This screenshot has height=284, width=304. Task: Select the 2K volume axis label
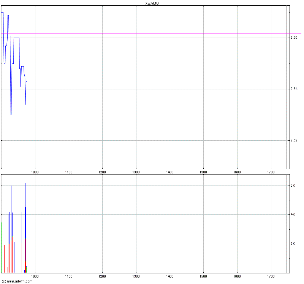click(x=293, y=244)
